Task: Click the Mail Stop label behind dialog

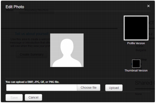Action: (141, 59)
